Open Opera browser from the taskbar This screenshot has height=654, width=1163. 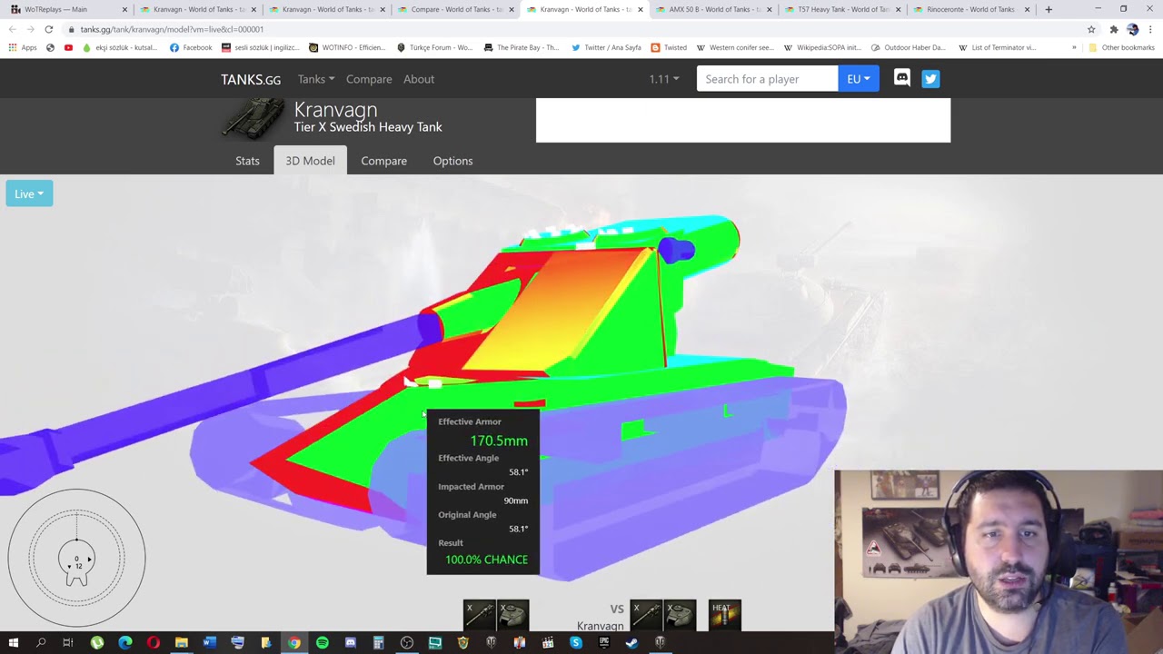click(x=153, y=643)
